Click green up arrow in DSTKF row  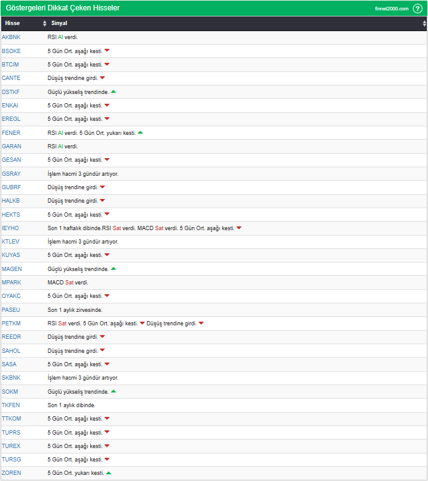113,92
